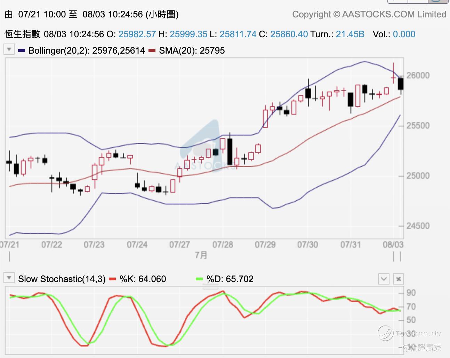
Task: Click the 小時圖 hourly chart label
Action: 162,14
